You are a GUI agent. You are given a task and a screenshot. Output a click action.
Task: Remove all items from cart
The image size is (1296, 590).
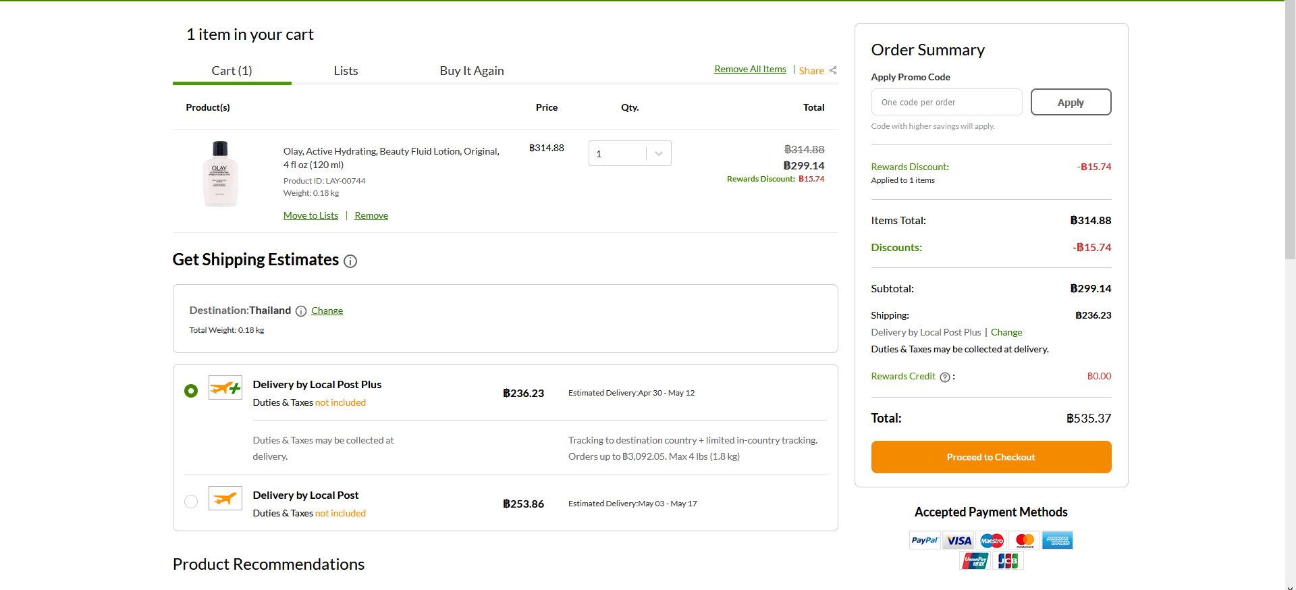click(x=750, y=70)
